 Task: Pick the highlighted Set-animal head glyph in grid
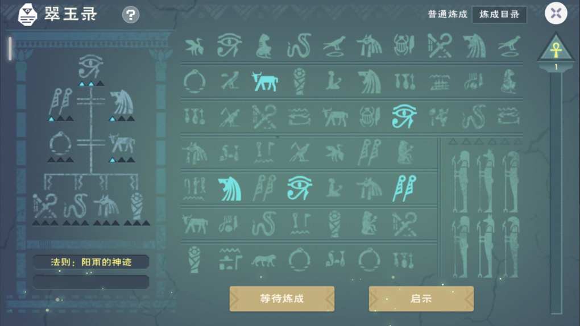(230, 189)
